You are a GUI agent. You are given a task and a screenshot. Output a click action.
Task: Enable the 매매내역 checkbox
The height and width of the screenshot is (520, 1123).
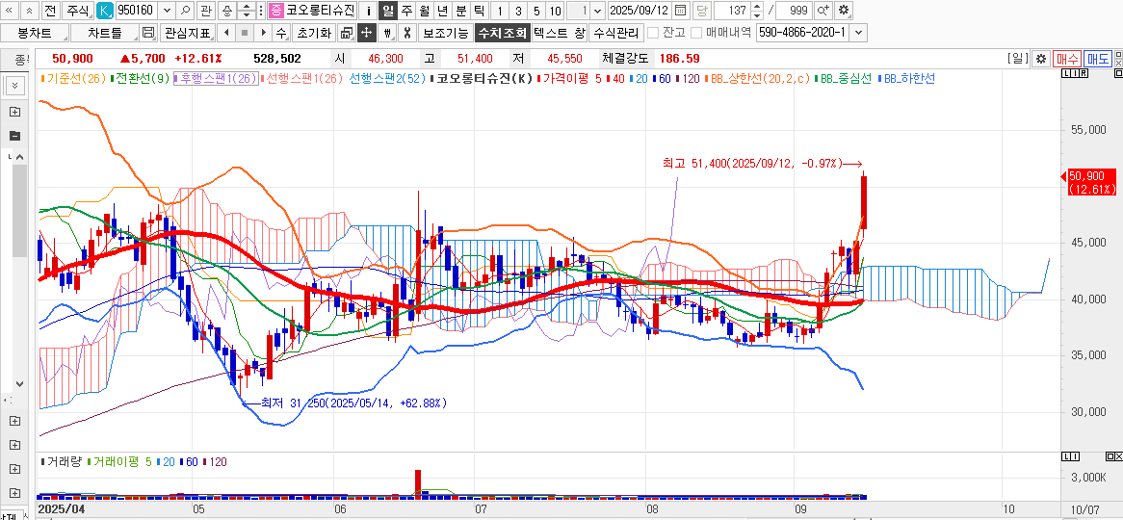(x=696, y=33)
